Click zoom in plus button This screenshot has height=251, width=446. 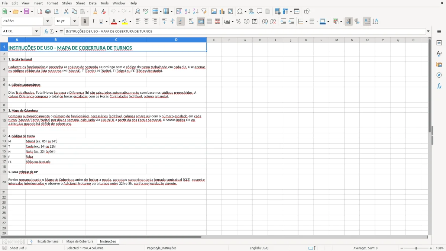[x=431, y=248]
